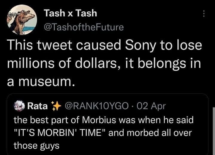The width and height of the screenshot is (215, 155).
Task: Click the Tash x Tash display name
Action: pyautogui.click(x=70, y=13)
